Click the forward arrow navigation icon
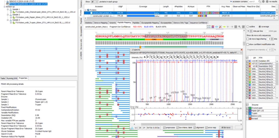Viewport: 279px width, 138px height. pyautogui.click(x=232, y=27)
